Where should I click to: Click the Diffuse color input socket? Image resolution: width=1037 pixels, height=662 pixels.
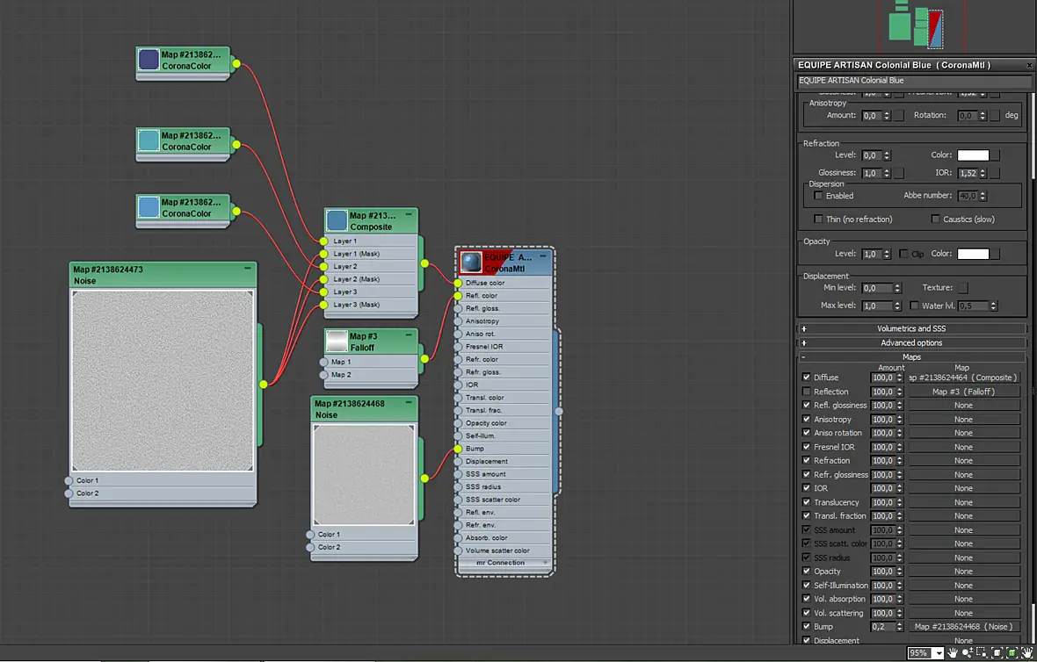(x=458, y=283)
